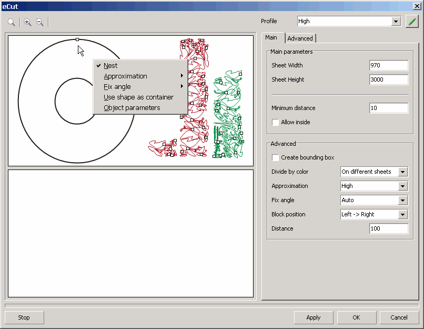This screenshot has height=329, width=424.
Task: Click the Stop button
Action: (24, 317)
